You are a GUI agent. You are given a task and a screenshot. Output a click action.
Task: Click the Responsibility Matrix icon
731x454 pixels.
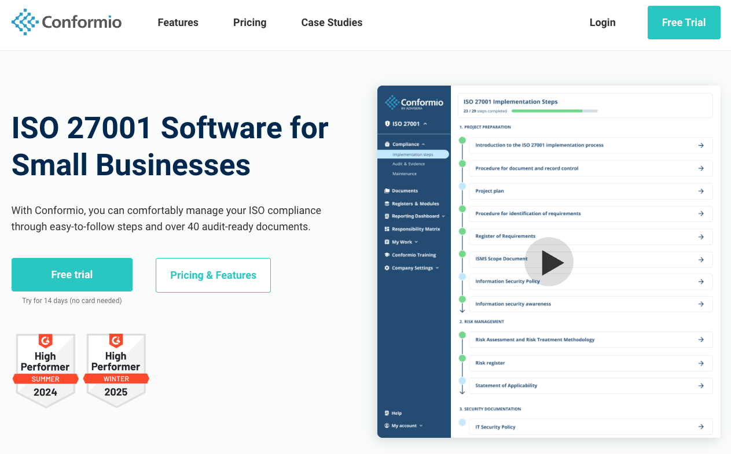click(x=387, y=229)
